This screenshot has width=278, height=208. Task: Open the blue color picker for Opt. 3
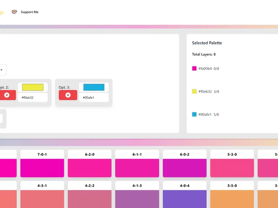pos(94,87)
